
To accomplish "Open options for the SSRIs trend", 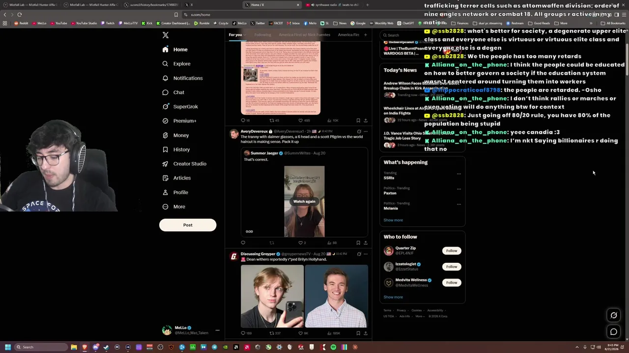I will coord(459,174).
